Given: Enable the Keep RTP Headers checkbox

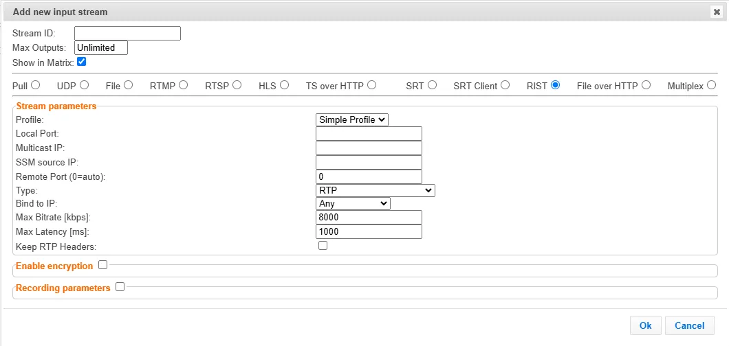Looking at the screenshot, I should (x=323, y=246).
